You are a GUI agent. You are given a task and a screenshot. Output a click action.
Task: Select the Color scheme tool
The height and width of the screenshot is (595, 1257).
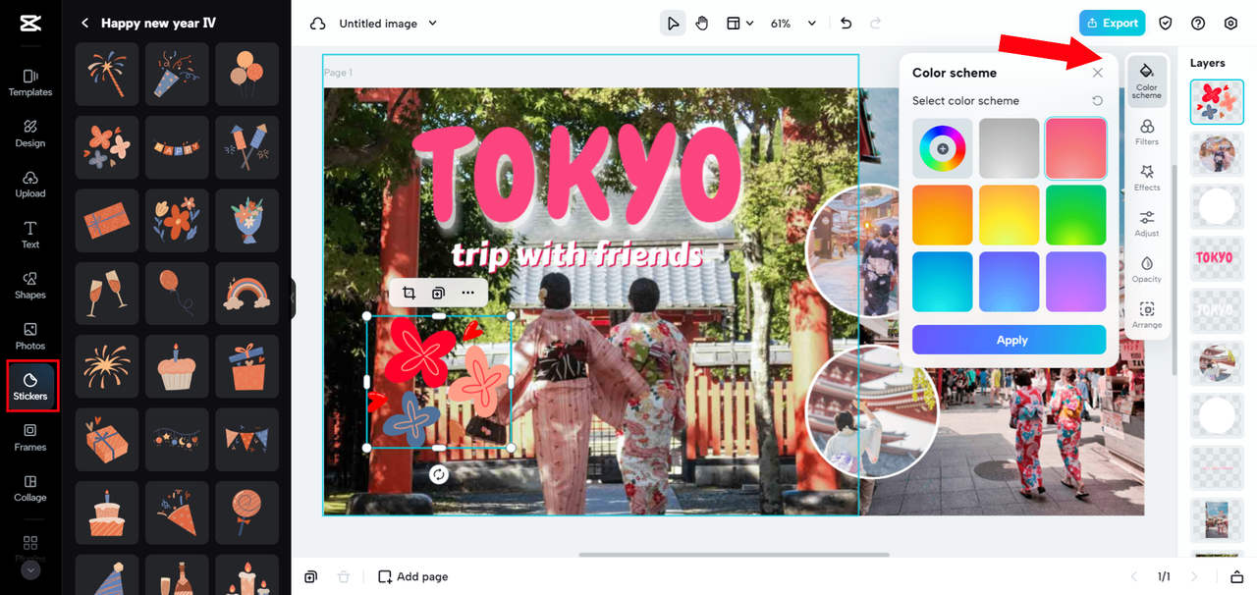1147,81
